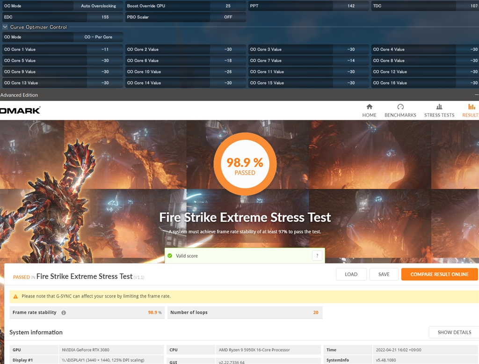Open the OC Mode Auto Overclocking dropdown
Image resolution: width=479 pixels, height=364 pixels.
(98, 6)
